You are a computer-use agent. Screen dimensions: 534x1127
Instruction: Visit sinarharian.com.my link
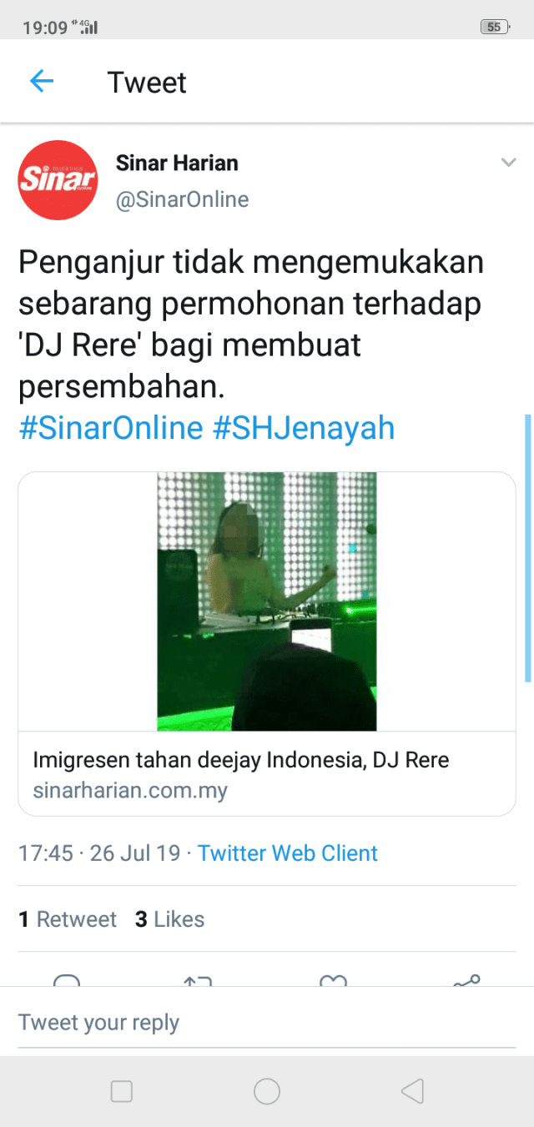pyautogui.click(x=130, y=790)
